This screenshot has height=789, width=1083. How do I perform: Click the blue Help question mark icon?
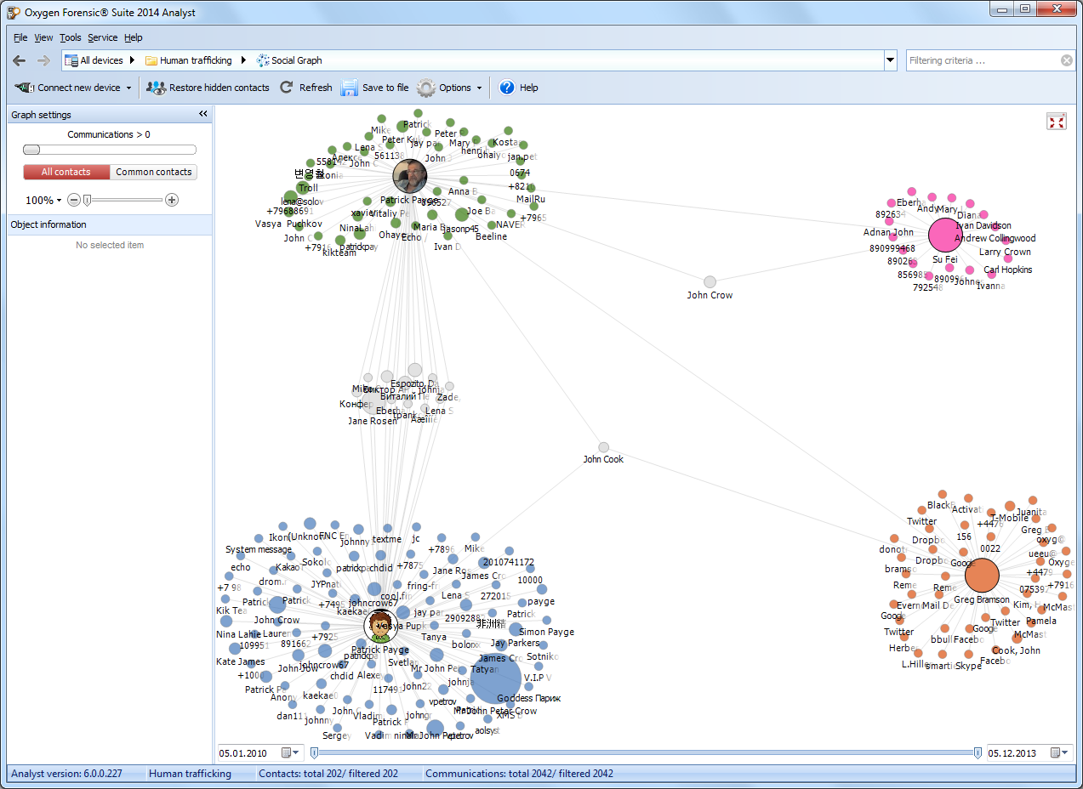pos(507,88)
